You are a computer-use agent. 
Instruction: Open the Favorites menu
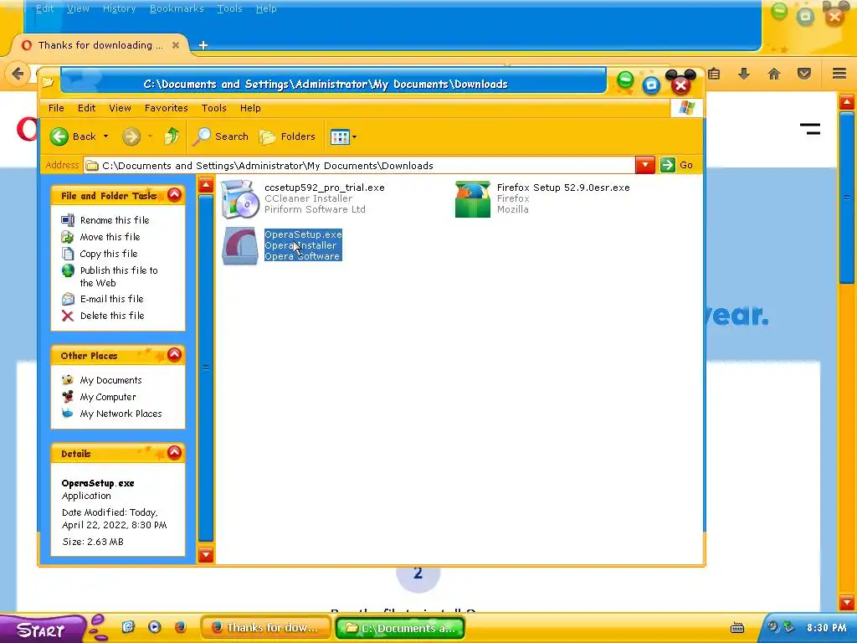(167, 108)
